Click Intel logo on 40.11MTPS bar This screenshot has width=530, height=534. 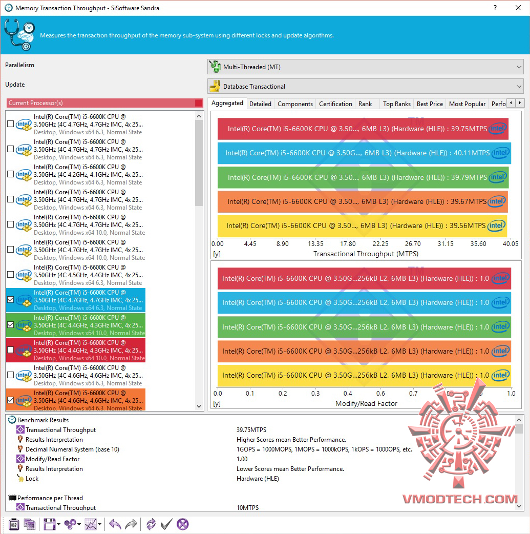click(x=500, y=153)
